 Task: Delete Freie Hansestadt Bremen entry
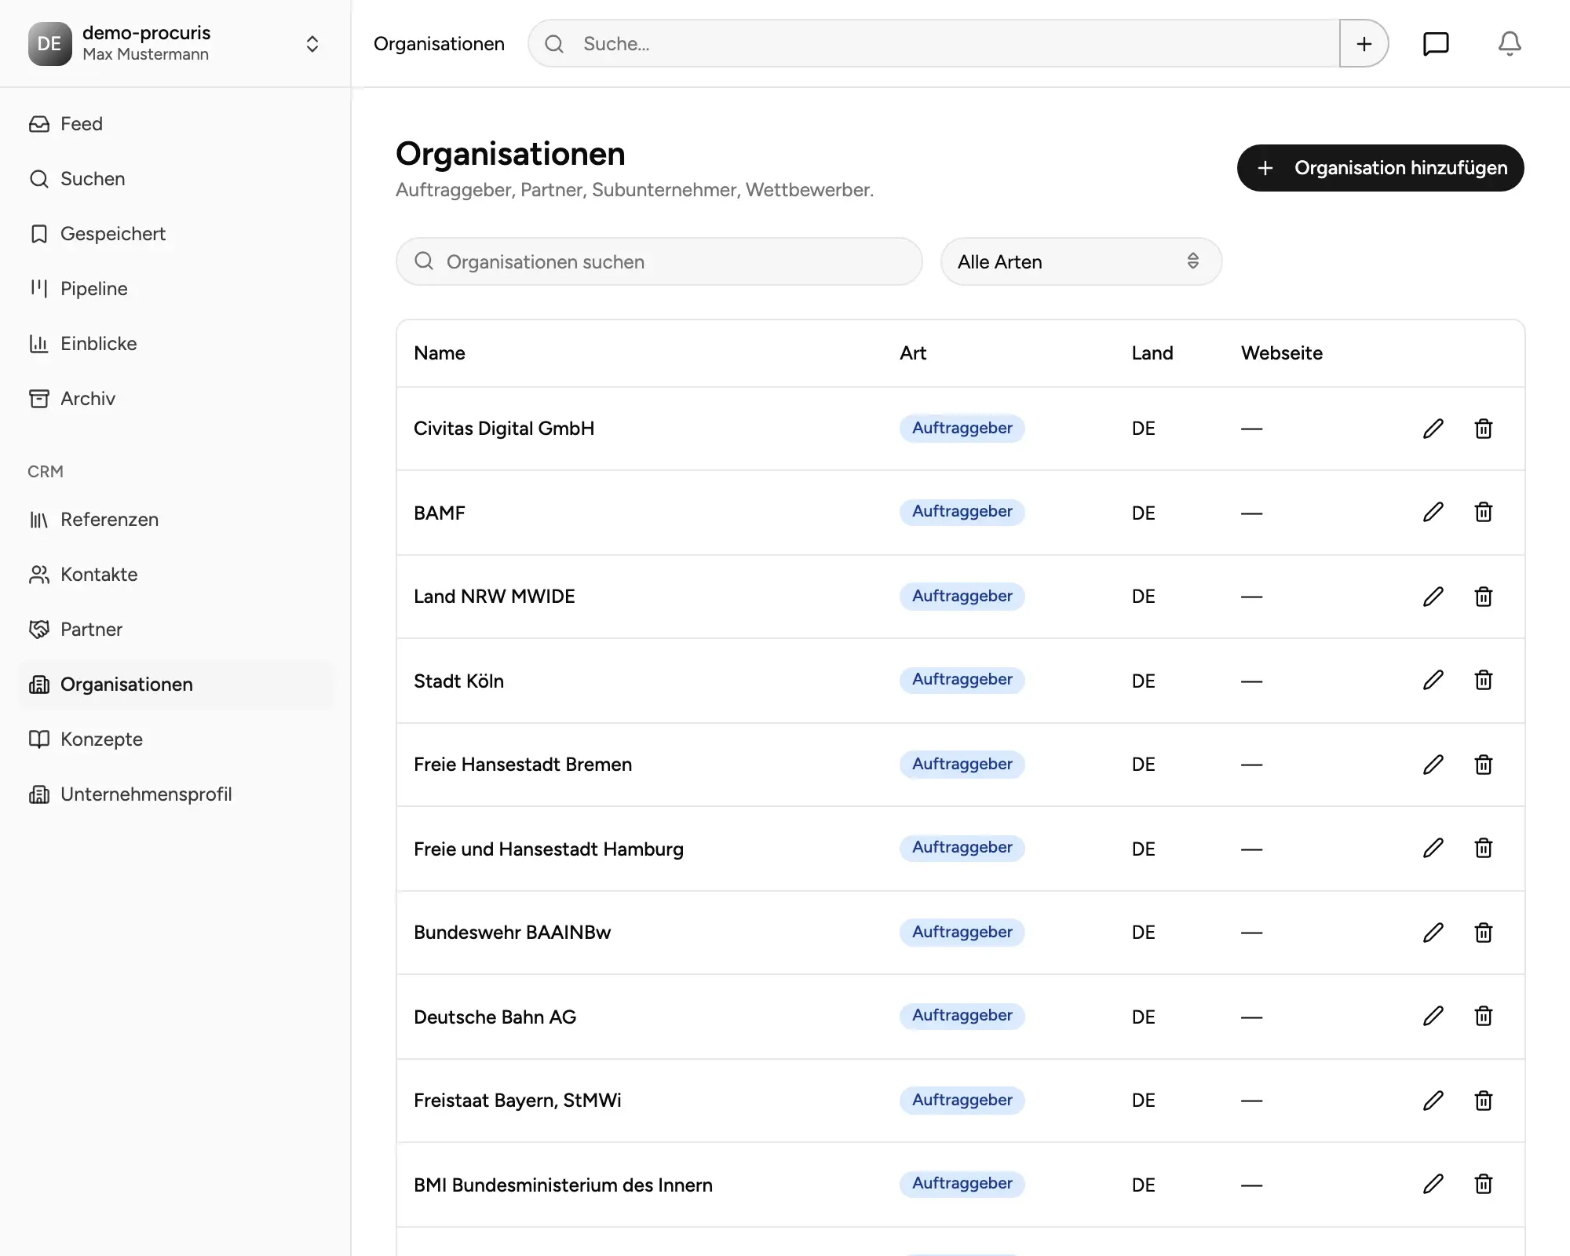pos(1484,765)
